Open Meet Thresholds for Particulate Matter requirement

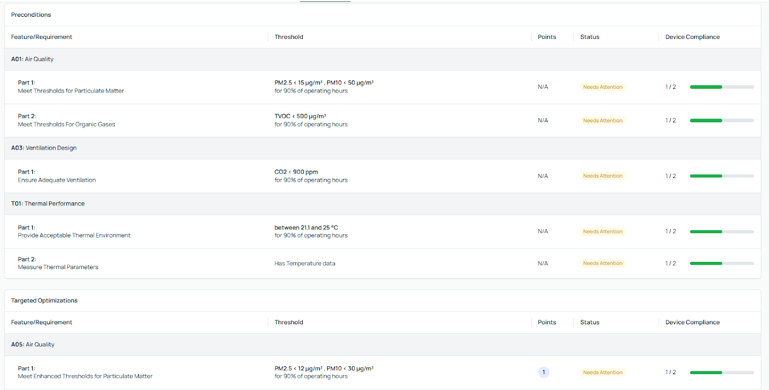click(71, 91)
